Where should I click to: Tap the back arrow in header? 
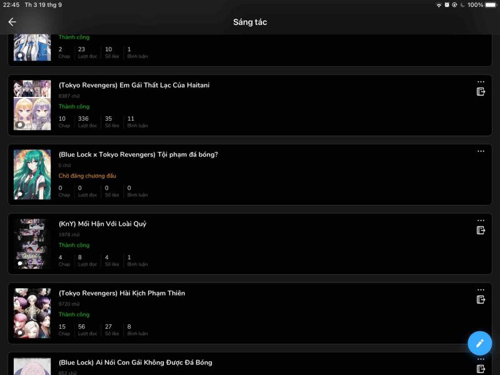[12, 22]
